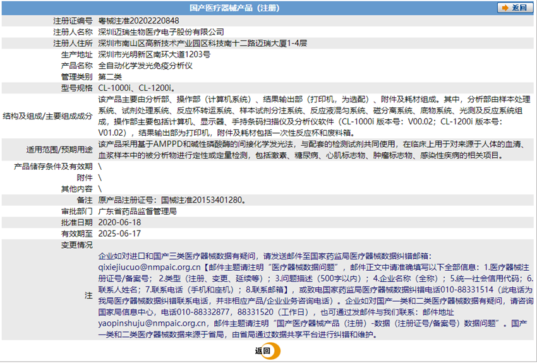Click the title 国产医疗器械产品(注册)
The height and width of the screenshot is (363, 537).
(234, 8)
